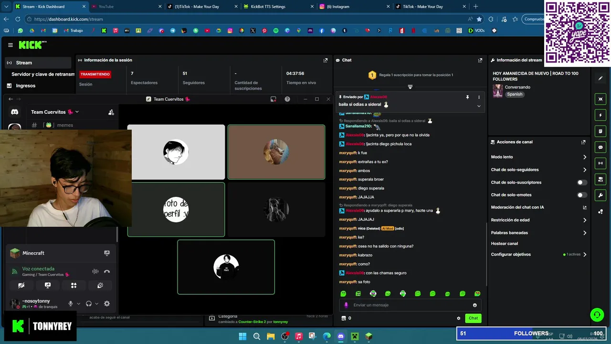This screenshot has width=611, height=344.
Task: Click the lightning bolt quick action icon
Action: pos(600,115)
